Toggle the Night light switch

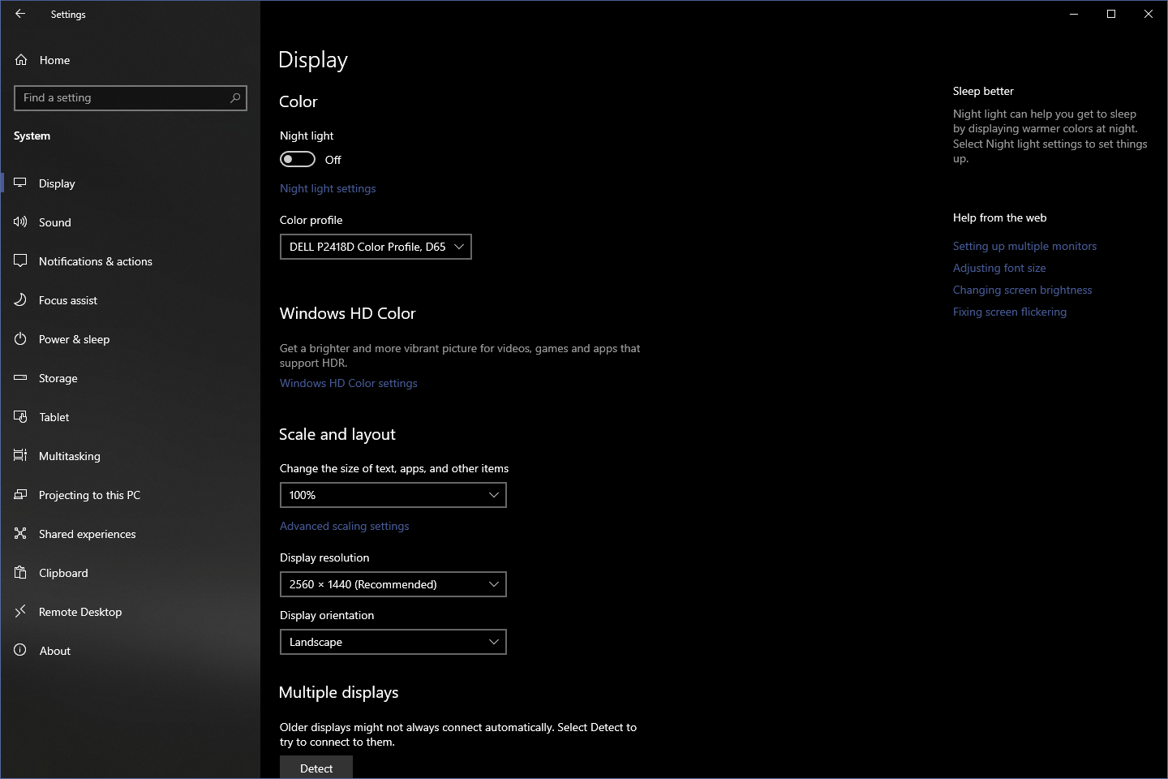point(298,159)
